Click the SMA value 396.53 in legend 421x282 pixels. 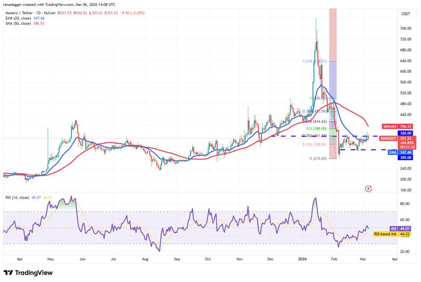39,23
